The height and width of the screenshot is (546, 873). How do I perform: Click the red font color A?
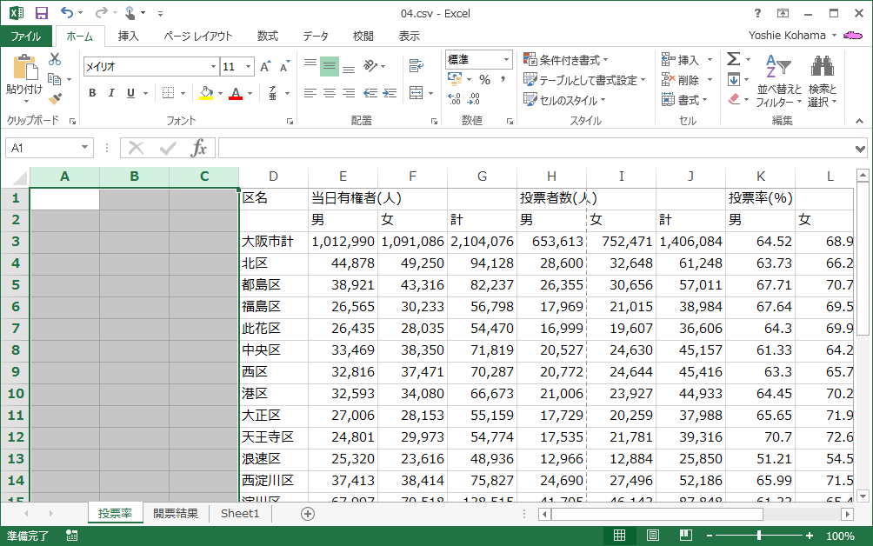pyautogui.click(x=236, y=93)
